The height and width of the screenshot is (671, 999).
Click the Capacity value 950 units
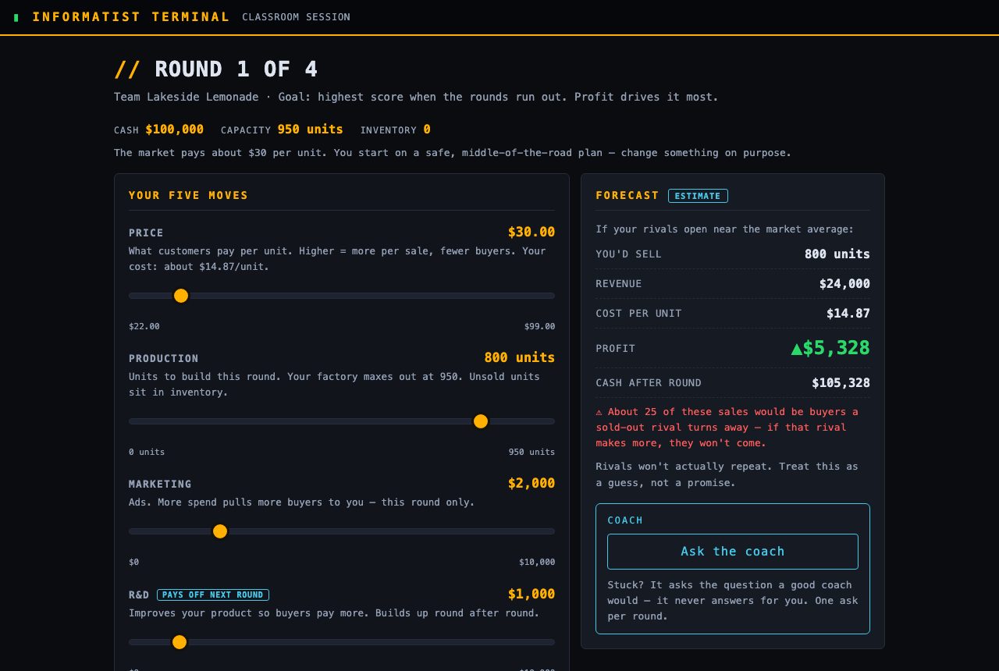311,130
